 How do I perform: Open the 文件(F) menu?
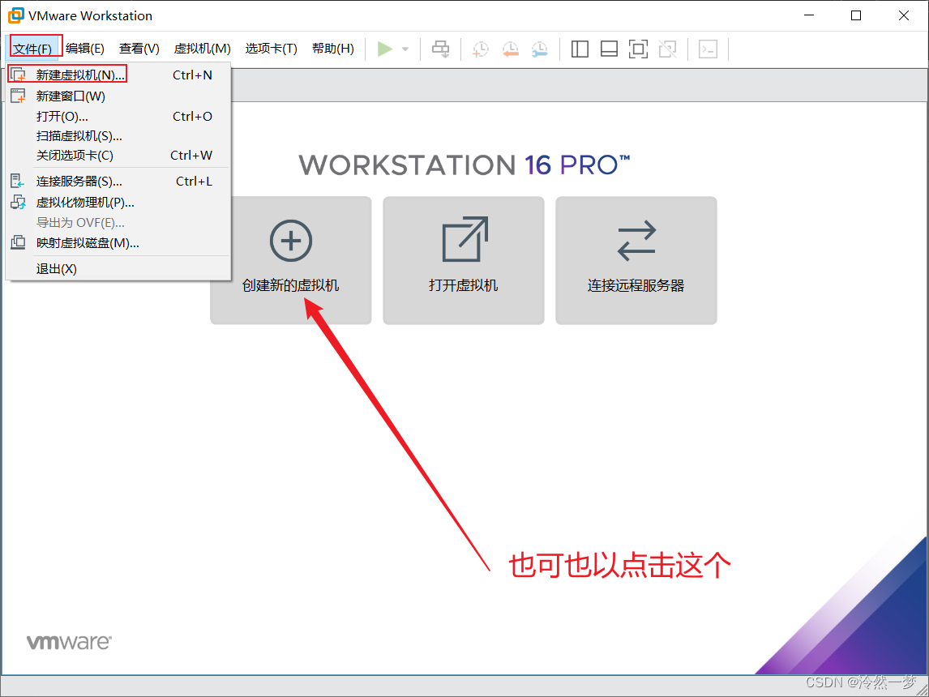(32, 49)
